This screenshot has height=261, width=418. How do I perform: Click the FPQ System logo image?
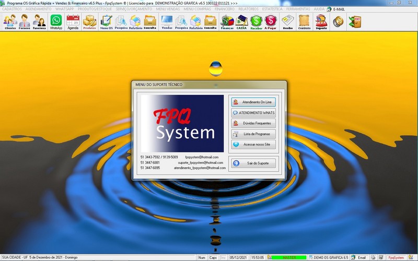(x=182, y=124)
